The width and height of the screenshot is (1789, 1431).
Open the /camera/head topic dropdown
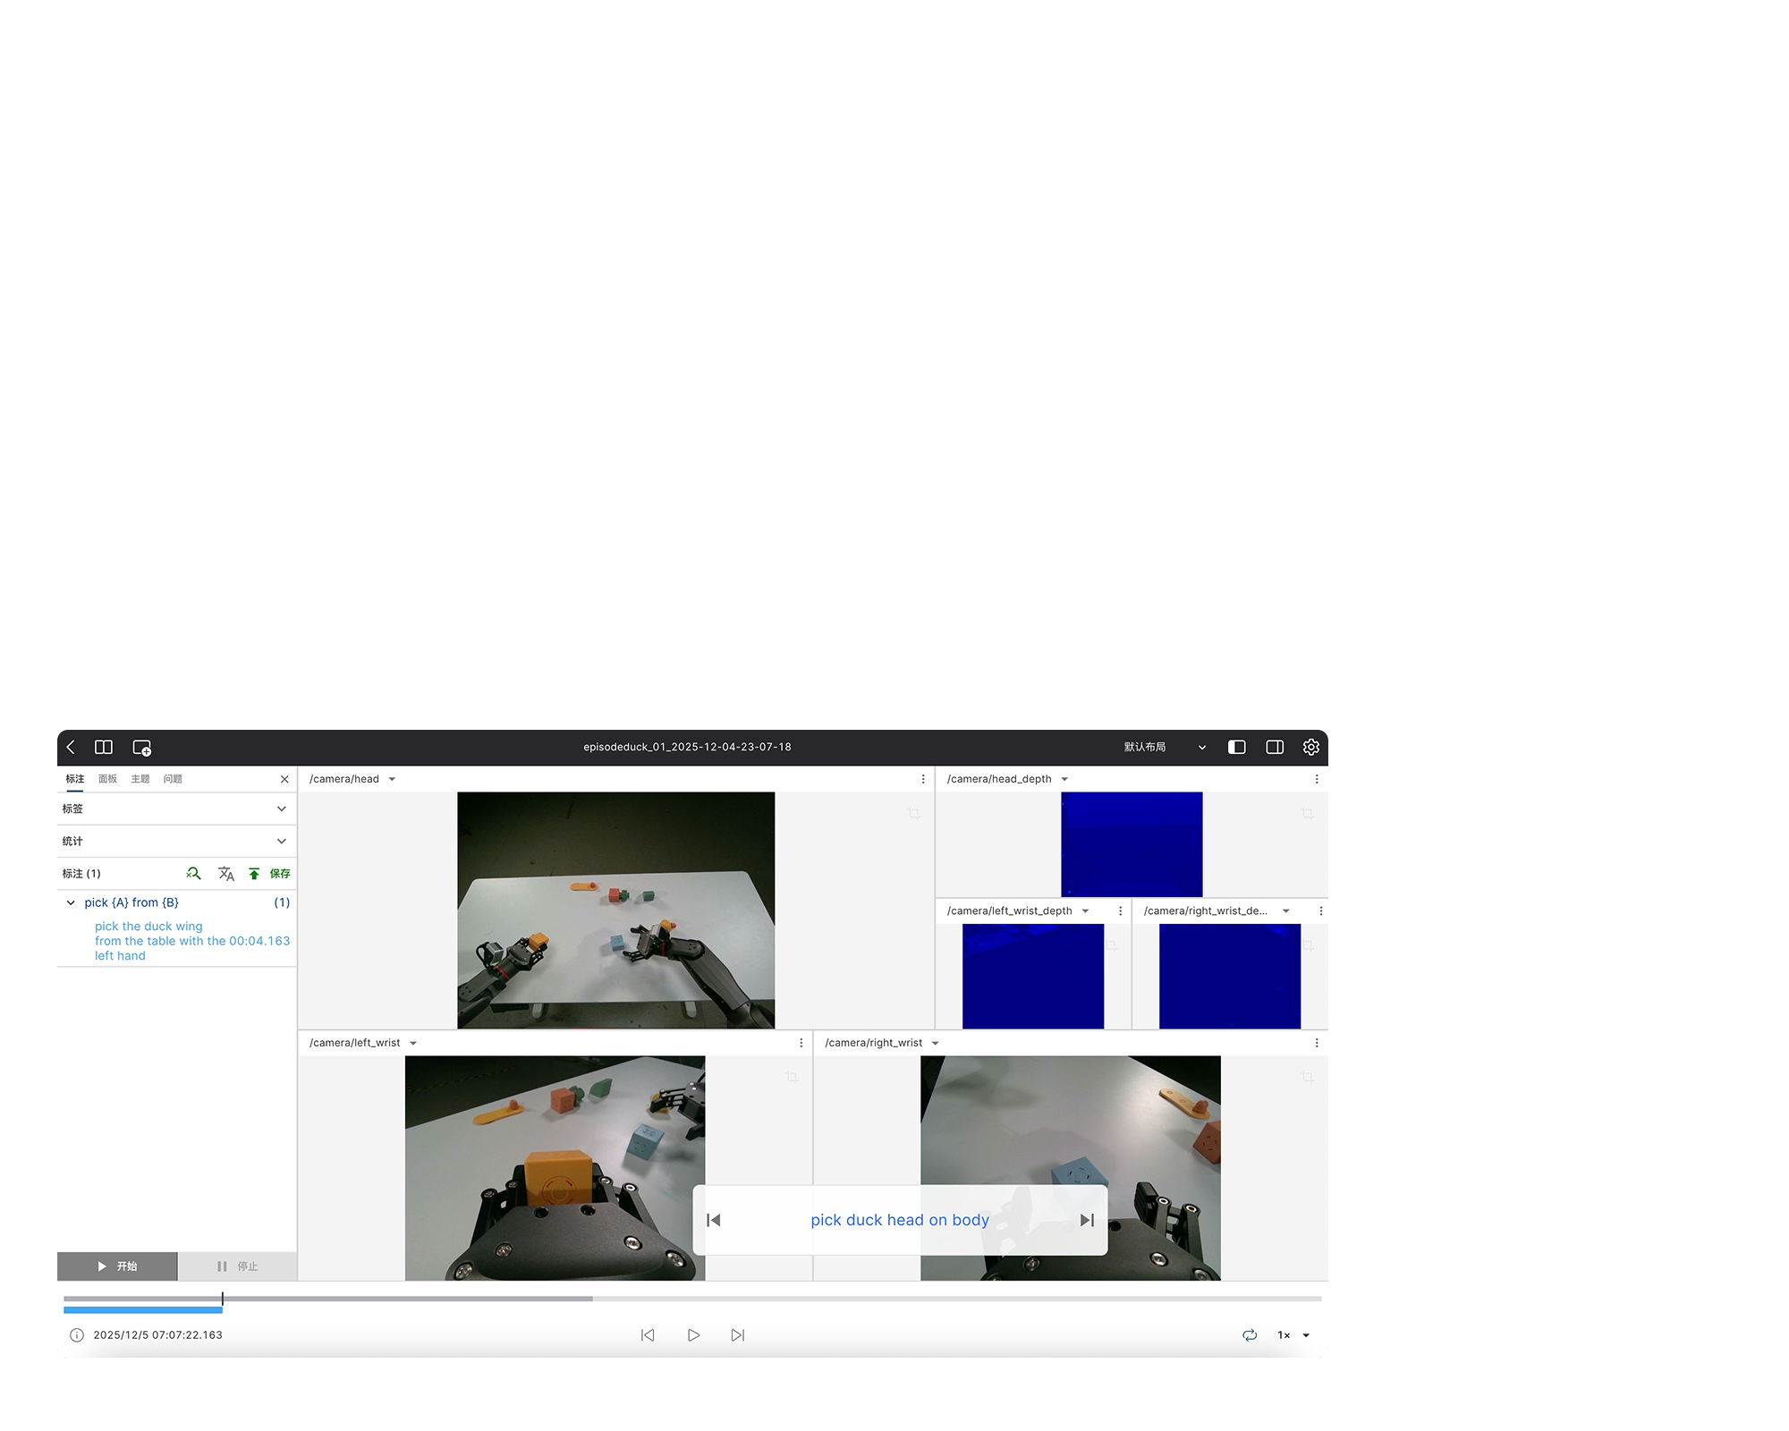(391, 779)
